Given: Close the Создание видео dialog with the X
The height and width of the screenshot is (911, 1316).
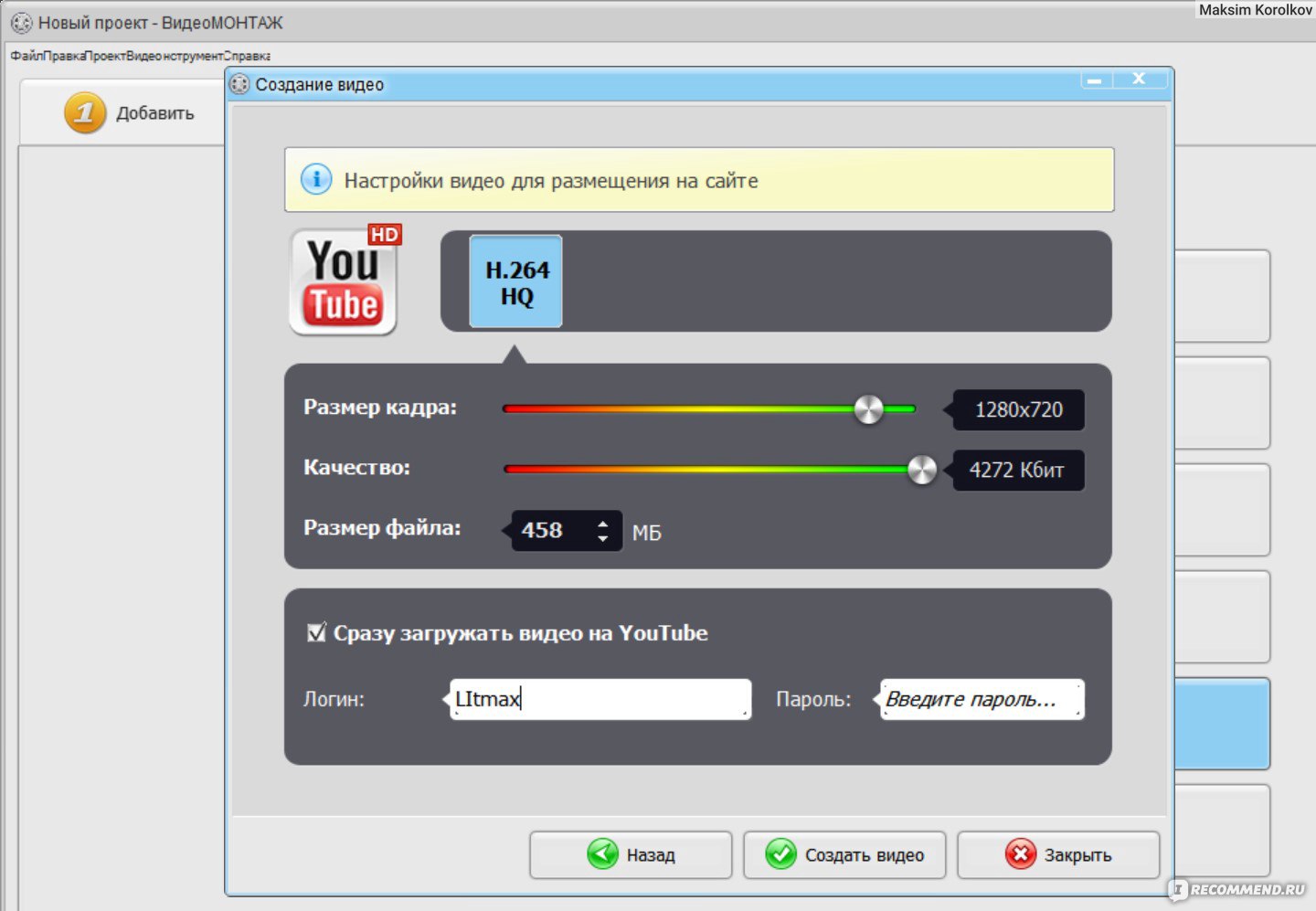Looking at the screenshot, I should tap(1139, 79).
